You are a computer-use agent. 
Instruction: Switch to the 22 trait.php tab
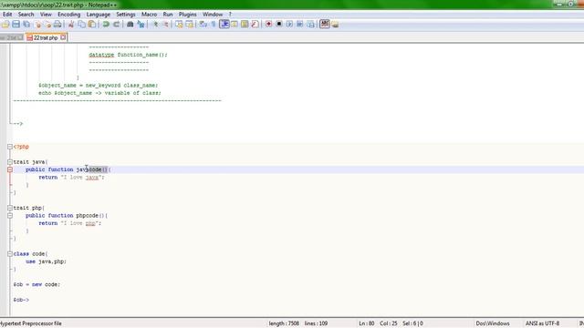click(x=46, y=38)
